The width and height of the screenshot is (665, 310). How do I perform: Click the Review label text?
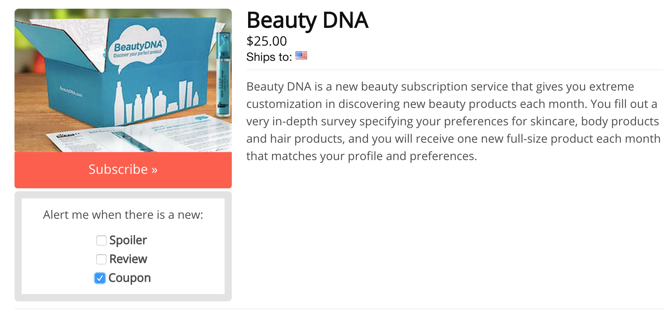tap(128, 259)
